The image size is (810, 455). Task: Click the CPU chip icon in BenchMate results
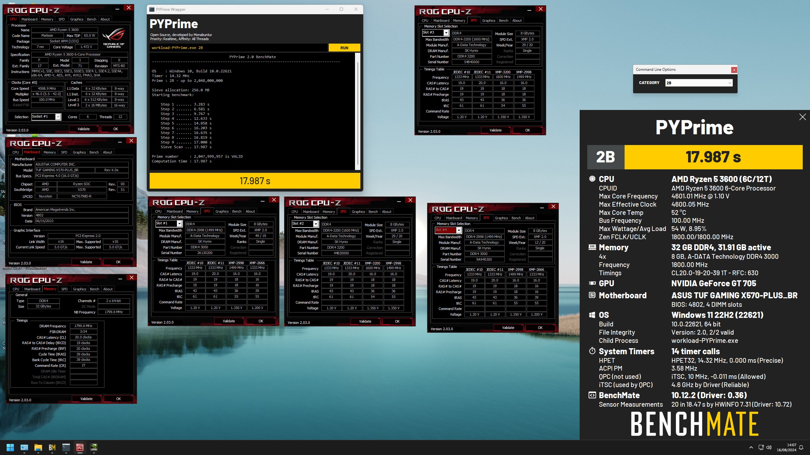click(592, 179)
